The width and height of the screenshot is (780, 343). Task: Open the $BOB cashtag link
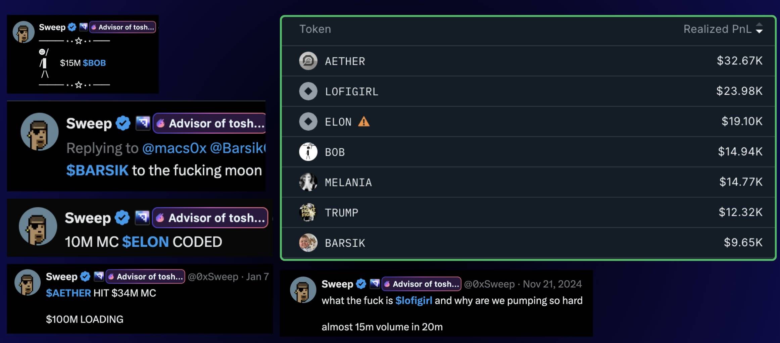tap(94, 63)
